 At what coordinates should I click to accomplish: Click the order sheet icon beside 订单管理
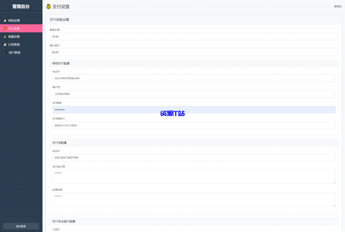pos(5,45)
